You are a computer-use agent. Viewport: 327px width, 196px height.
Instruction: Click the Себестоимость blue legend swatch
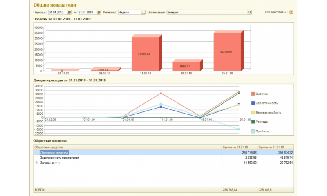(x=253, y=103)
